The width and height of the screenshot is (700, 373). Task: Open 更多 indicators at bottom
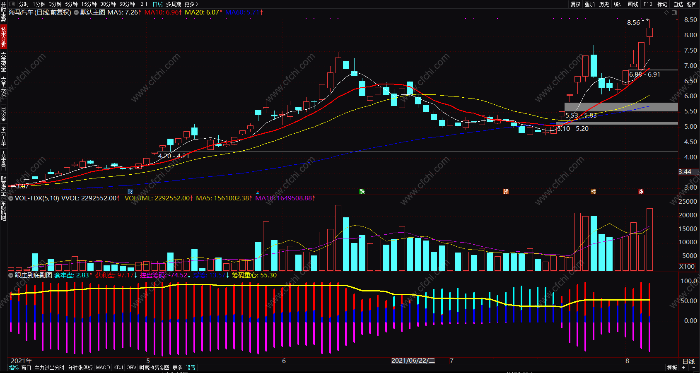click(177, 368)
